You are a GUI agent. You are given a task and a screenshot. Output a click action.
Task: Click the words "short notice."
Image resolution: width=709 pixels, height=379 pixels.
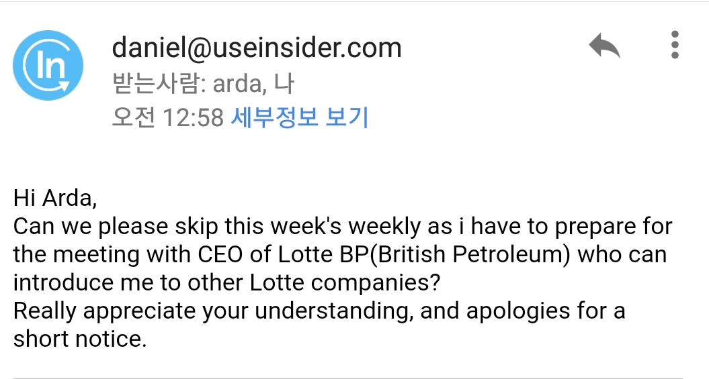80,339
